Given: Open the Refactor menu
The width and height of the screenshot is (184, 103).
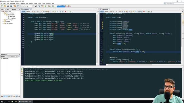Looking at the screenshot, I should pos(23,3).
